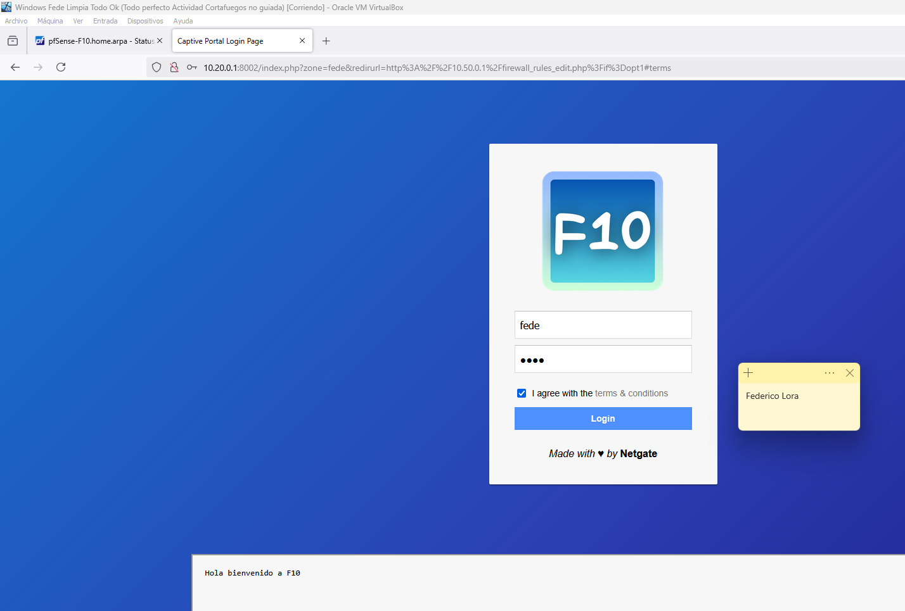Click the Federico Lora note text
Screen dimensions: 905x611
tap(772, 396)
